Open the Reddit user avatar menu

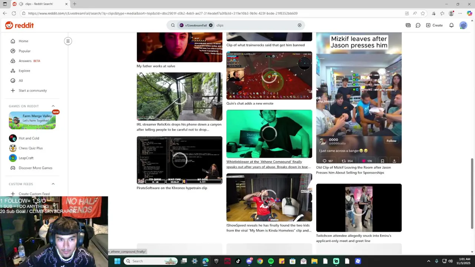coord(463,25)
